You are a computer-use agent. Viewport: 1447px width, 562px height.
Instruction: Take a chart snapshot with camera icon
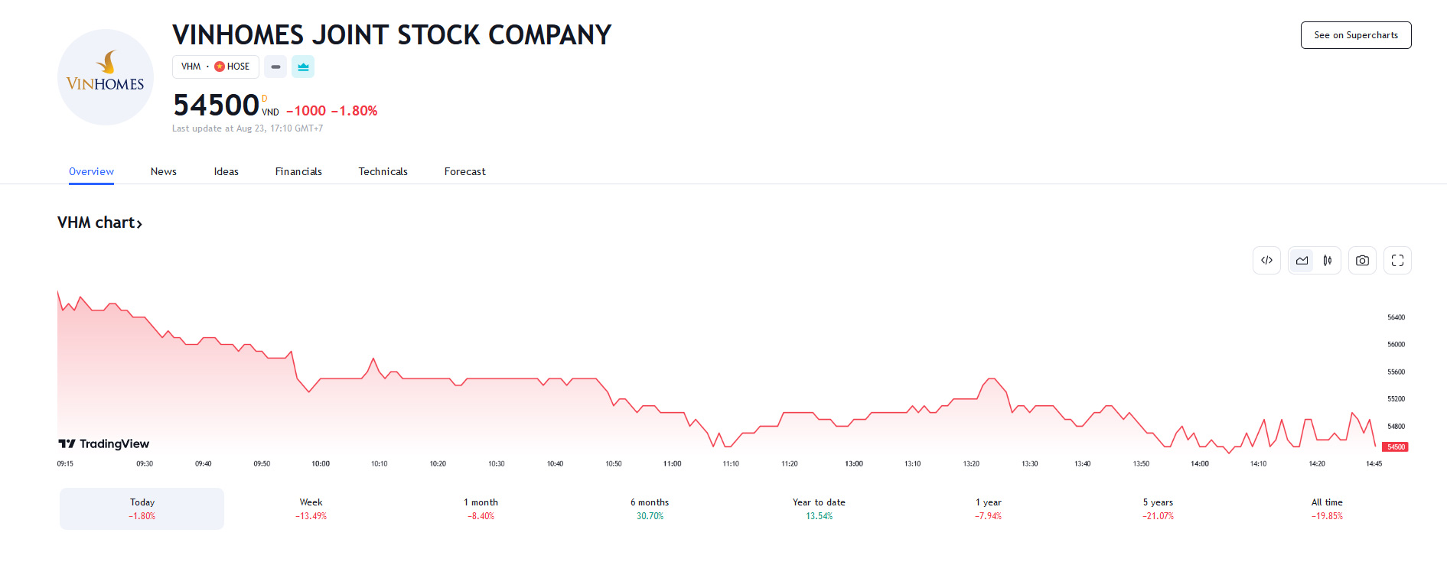tap(1362, 261)
